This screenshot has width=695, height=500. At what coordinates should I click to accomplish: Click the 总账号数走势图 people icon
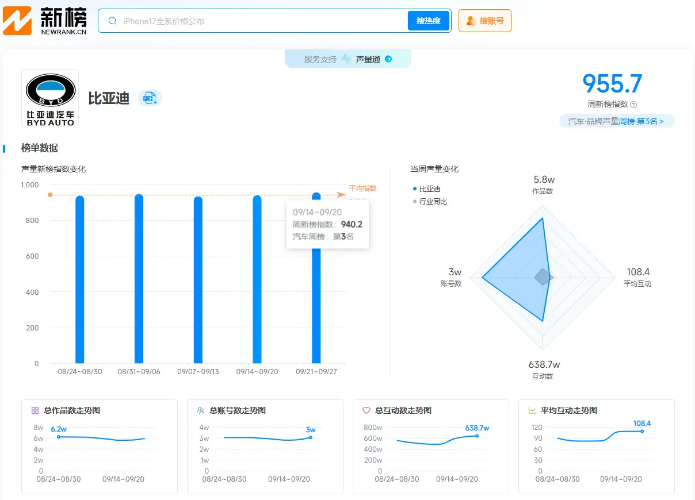pos(201,410)
